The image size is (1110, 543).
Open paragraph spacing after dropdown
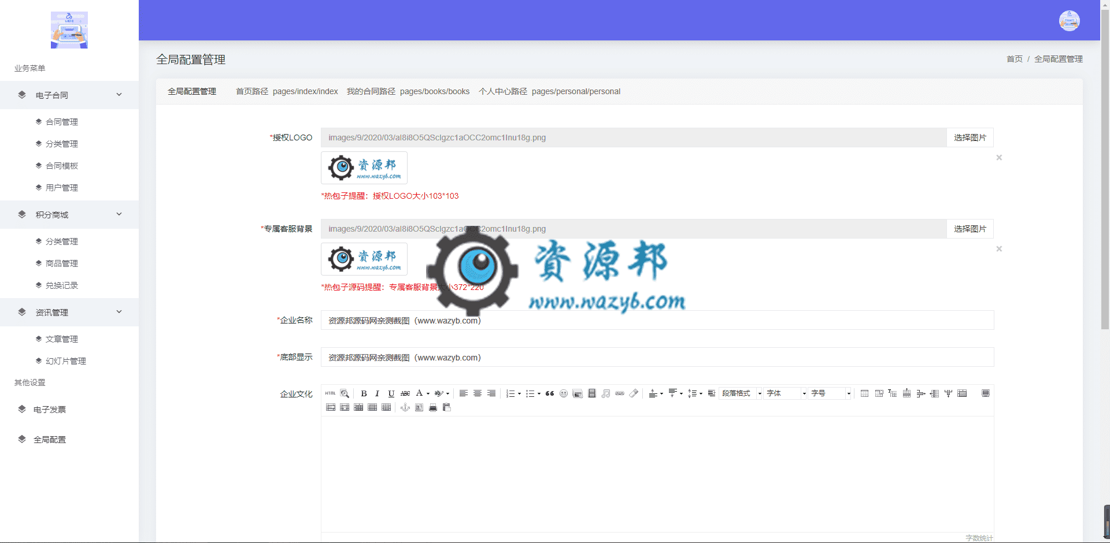click(681, 394)
